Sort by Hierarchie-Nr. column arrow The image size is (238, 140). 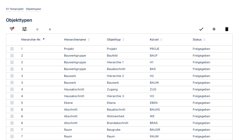click(x=44, y=39)
